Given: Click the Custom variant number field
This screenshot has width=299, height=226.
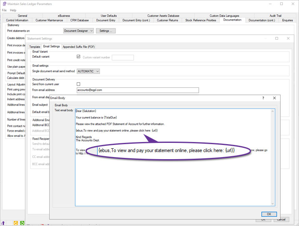Looking at the screenshot, I should (123, 58).
